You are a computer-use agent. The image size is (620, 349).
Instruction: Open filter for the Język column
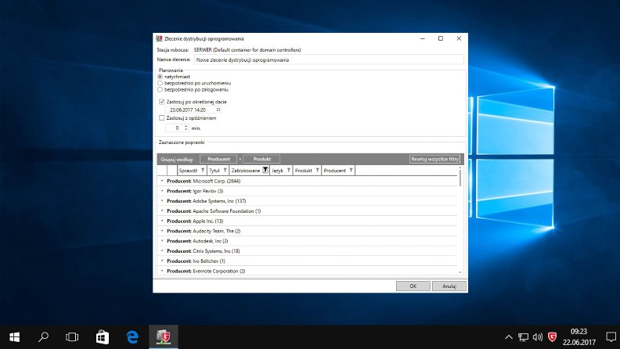[x=289, y=171]
